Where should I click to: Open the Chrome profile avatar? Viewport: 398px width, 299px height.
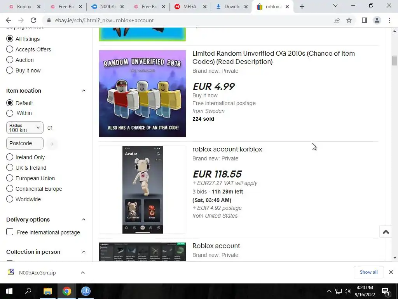click(377, 20)
